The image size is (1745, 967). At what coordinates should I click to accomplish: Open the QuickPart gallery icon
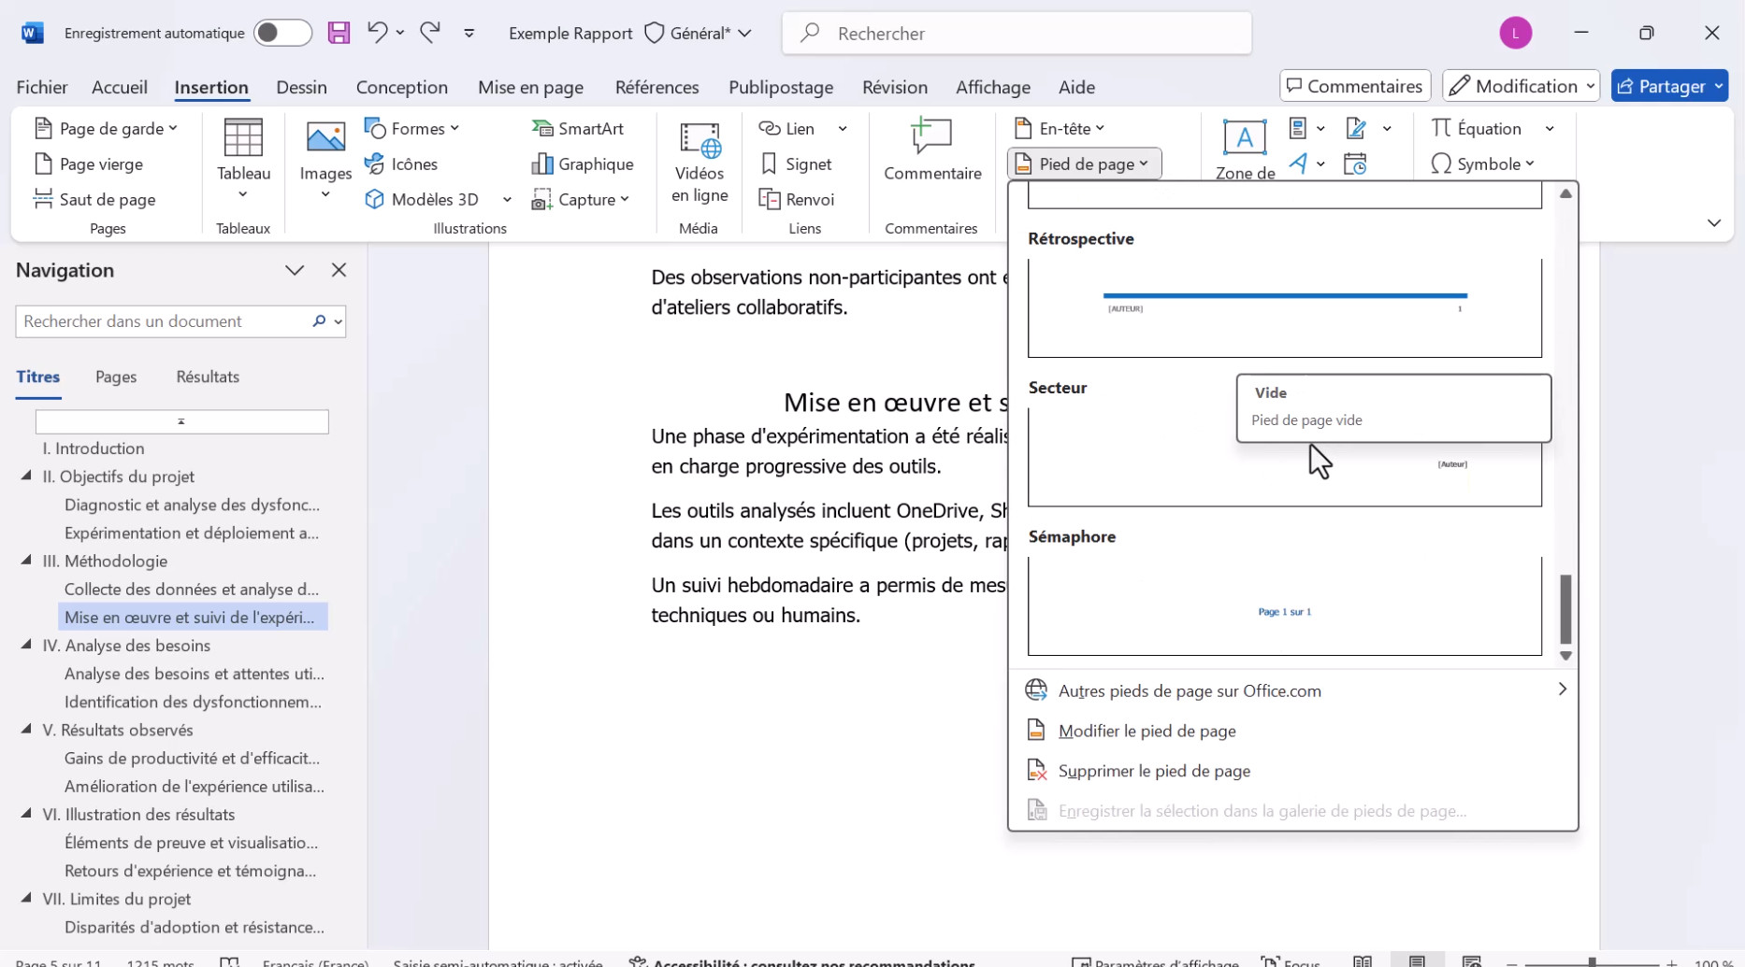click(1307, 128)
